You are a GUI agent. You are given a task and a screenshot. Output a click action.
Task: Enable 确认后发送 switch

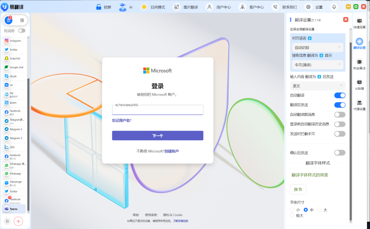tap(340, 153)
